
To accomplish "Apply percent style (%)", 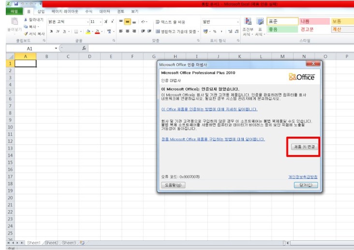I will (215, 31).
